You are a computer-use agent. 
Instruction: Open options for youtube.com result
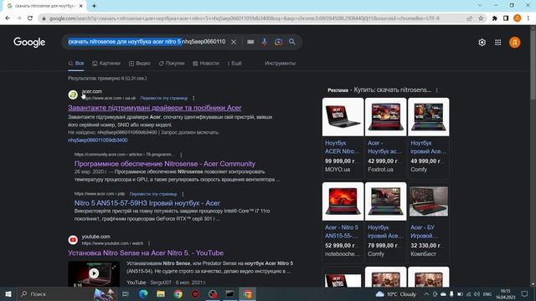149,243
